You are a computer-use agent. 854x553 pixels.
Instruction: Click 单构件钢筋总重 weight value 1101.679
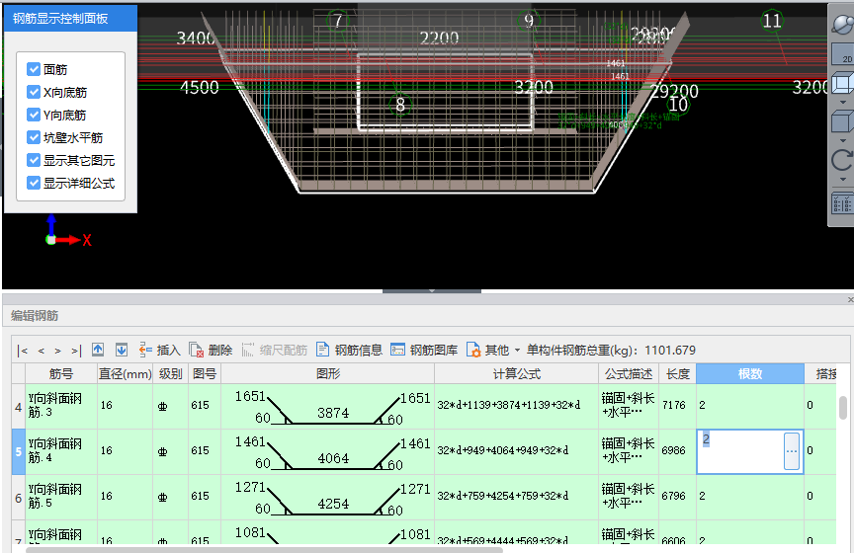pos(670,350)
